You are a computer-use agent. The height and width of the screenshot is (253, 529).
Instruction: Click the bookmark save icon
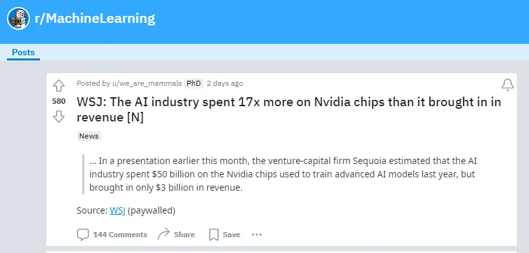pyautogui.click(x=214, y=235)
